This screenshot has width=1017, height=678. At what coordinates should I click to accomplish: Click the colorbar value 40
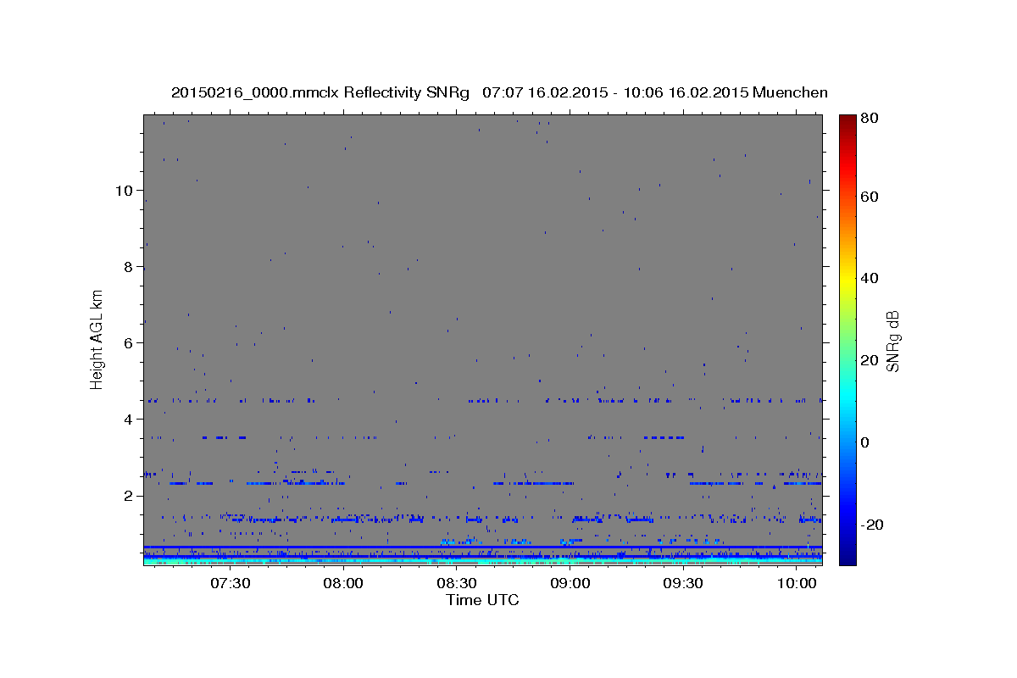coord(870,278)
